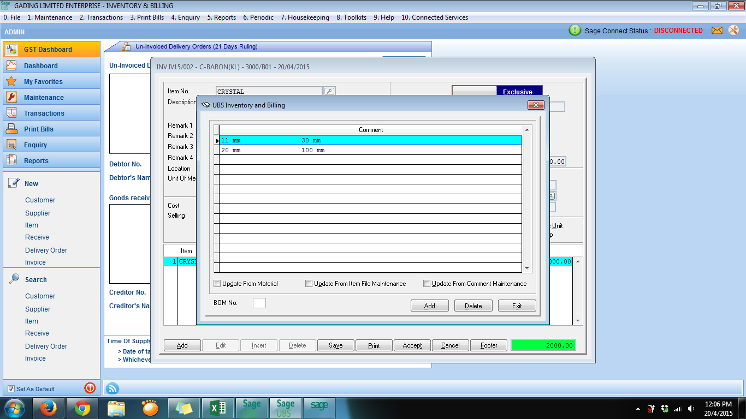Screen dimensions: 746x419
Task: Click Add in the comment dialog
Action: point(430,306)
